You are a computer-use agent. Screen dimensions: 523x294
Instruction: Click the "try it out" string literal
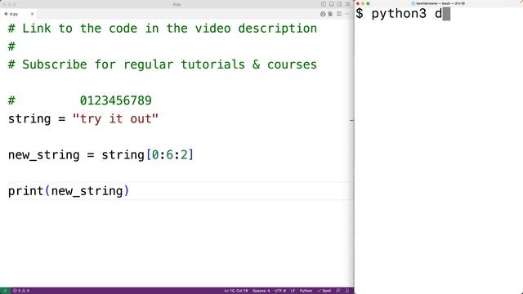coord(115,118)
